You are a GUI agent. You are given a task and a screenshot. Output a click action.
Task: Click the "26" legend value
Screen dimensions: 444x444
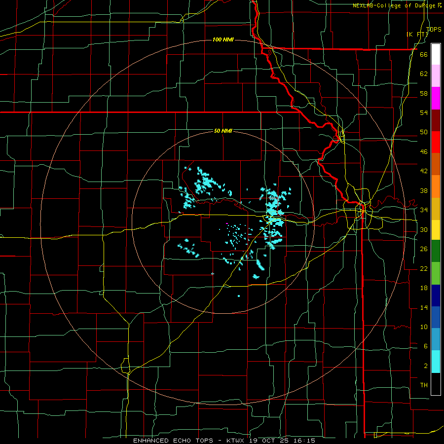(x=424, y=249)
